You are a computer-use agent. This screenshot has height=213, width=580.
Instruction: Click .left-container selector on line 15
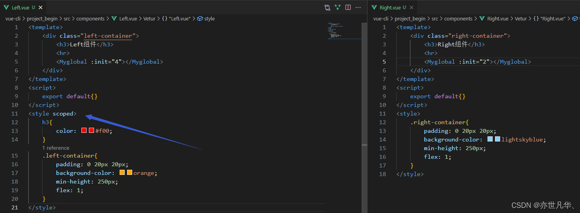pos(68,156)
